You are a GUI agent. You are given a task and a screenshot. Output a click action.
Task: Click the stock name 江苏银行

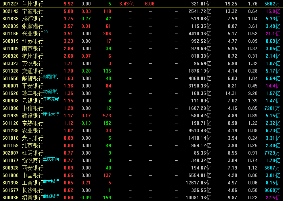33,41
